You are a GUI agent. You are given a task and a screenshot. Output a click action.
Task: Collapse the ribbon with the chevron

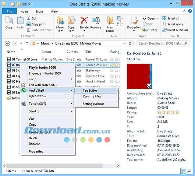coord(184,11)
